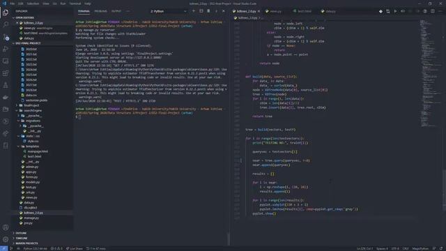This screenshot has height=251, width=446.
Task: Expand the Maven Projects section
Action: (x=42, y=243)
